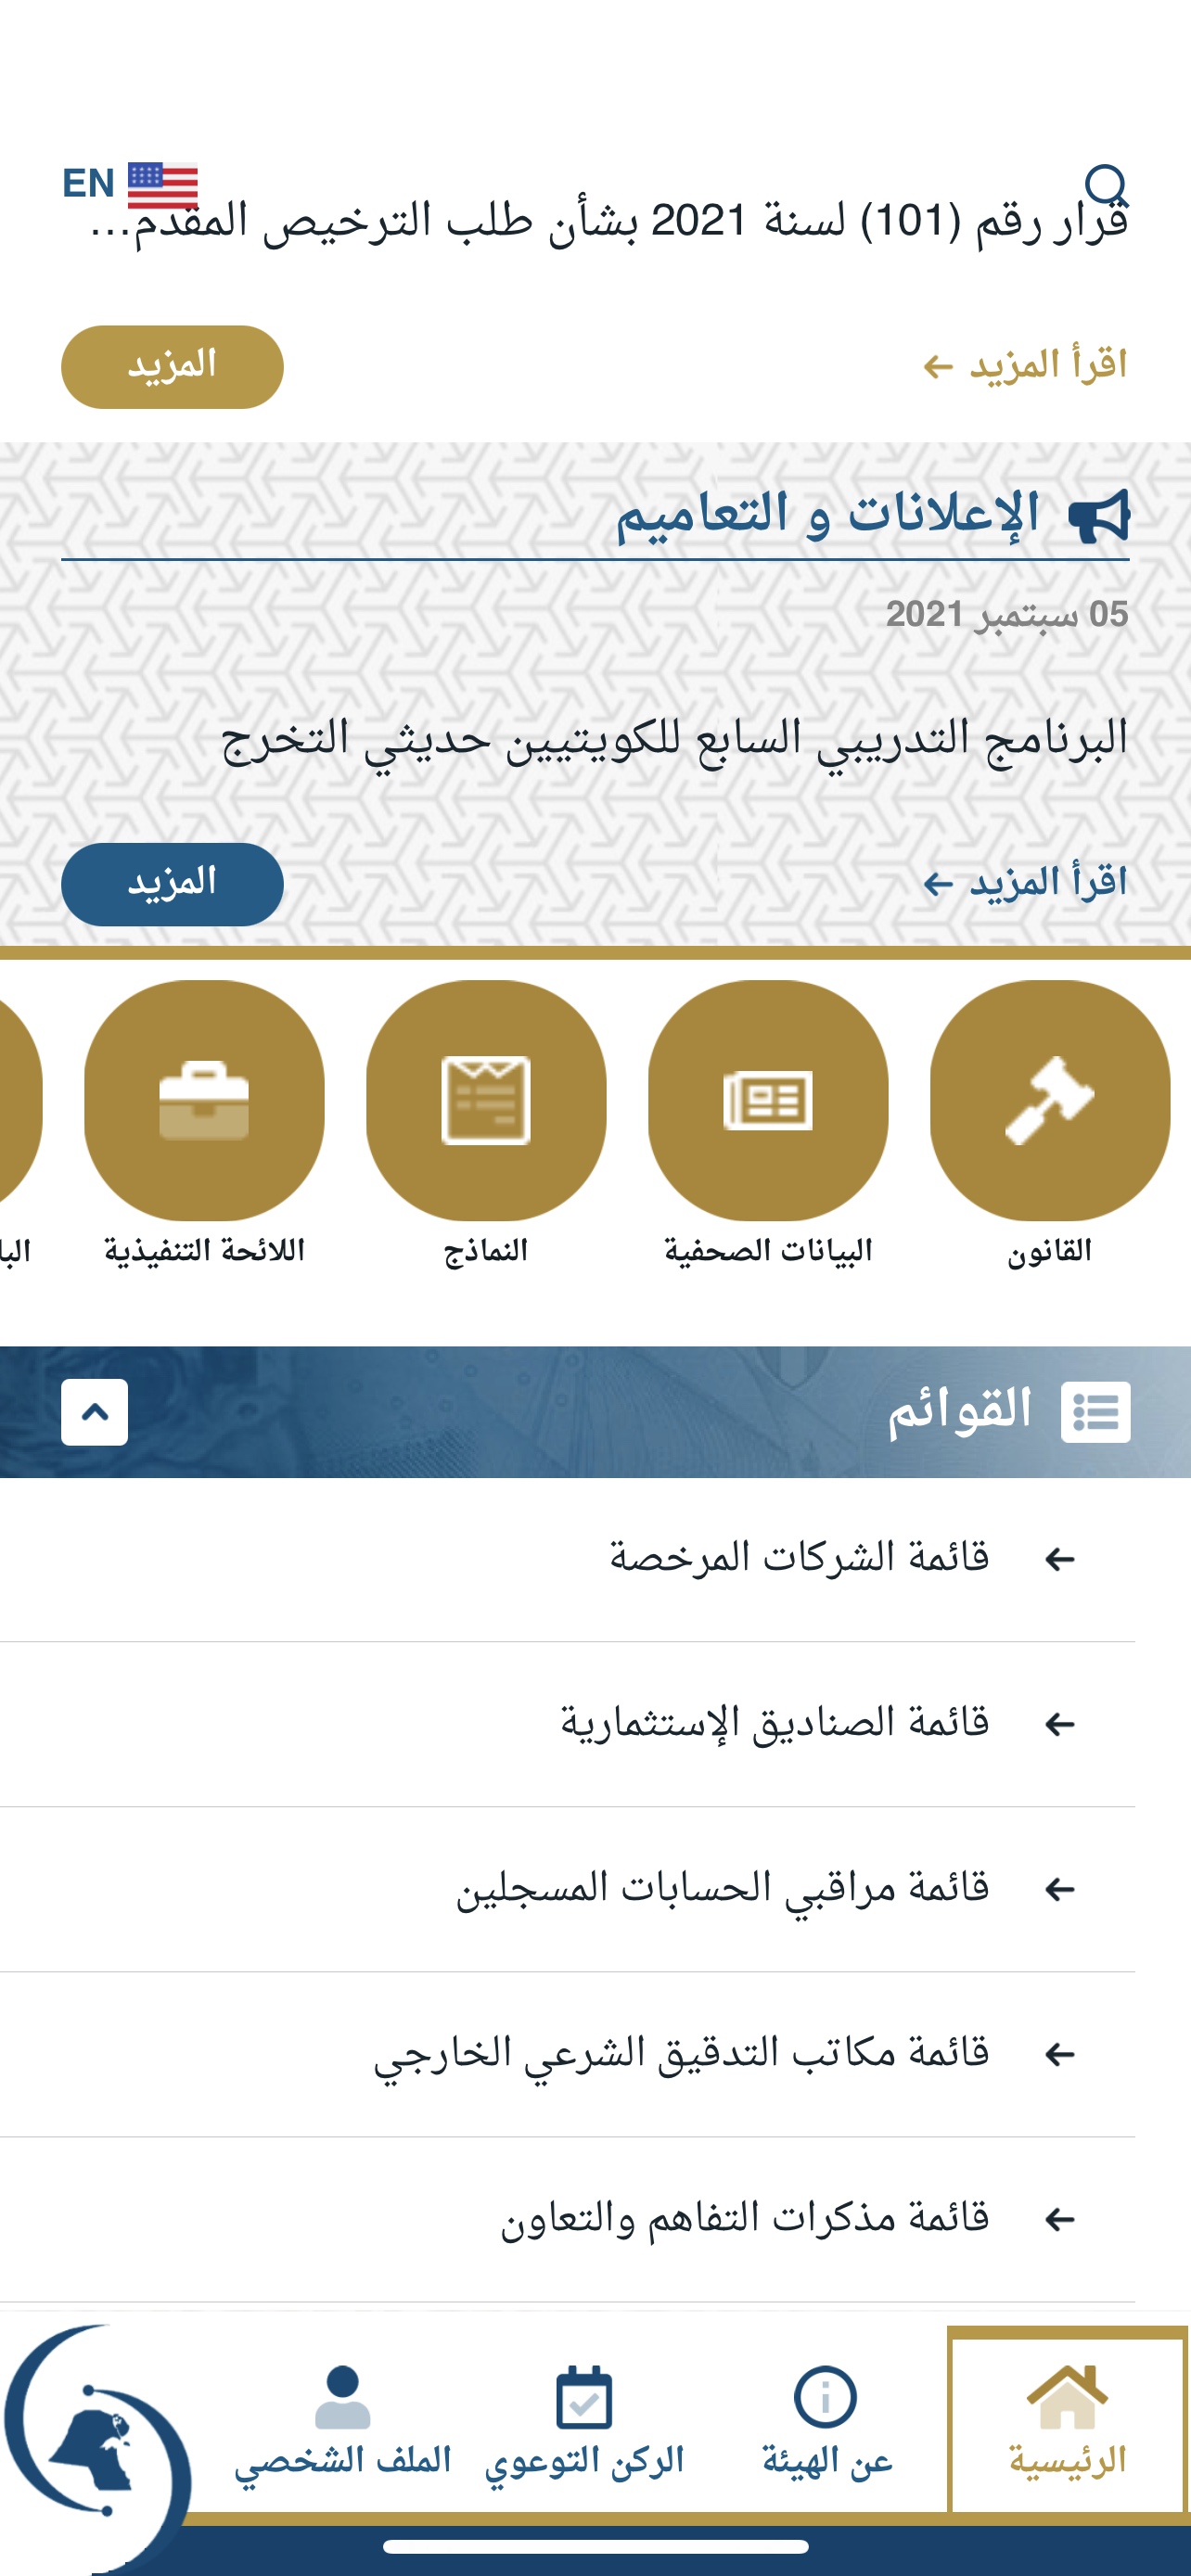The height and width of the screenshot is (2576, 1191).
Task: Tap the megaphone announcements icon
Action: pyautogui.click(x=1099, y=516)
